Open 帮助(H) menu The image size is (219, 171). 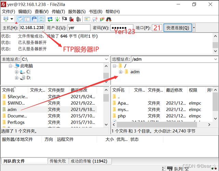pos(113,12)
